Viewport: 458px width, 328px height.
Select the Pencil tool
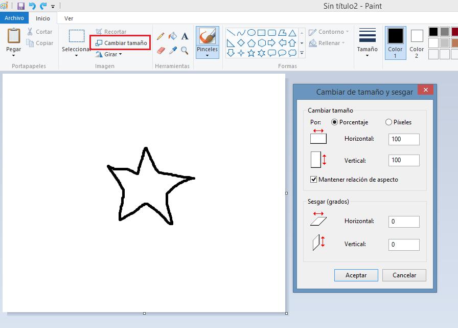[161, 36]
